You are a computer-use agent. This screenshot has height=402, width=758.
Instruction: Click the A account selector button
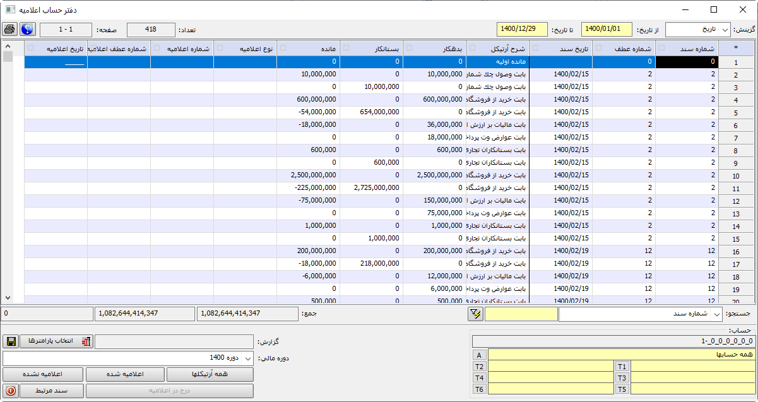(480, 355)
